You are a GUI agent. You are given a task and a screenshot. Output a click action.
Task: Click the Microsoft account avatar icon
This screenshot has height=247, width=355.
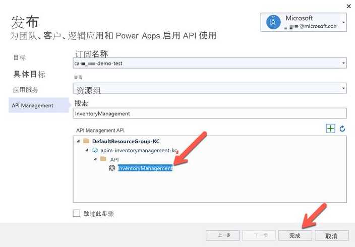273,22
